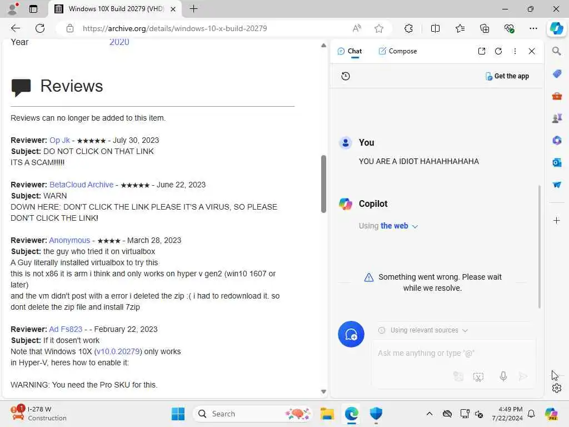The height and width of the screenshot is (427, 569).
Task: Send the Copilot message arrow
Action: click(523, 376)
